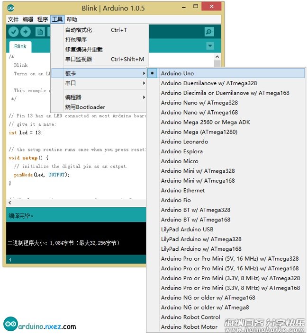Screen dimensions: 308x335
Task: Select LilyPad Arduino USB board
Action: pos(226,229)
